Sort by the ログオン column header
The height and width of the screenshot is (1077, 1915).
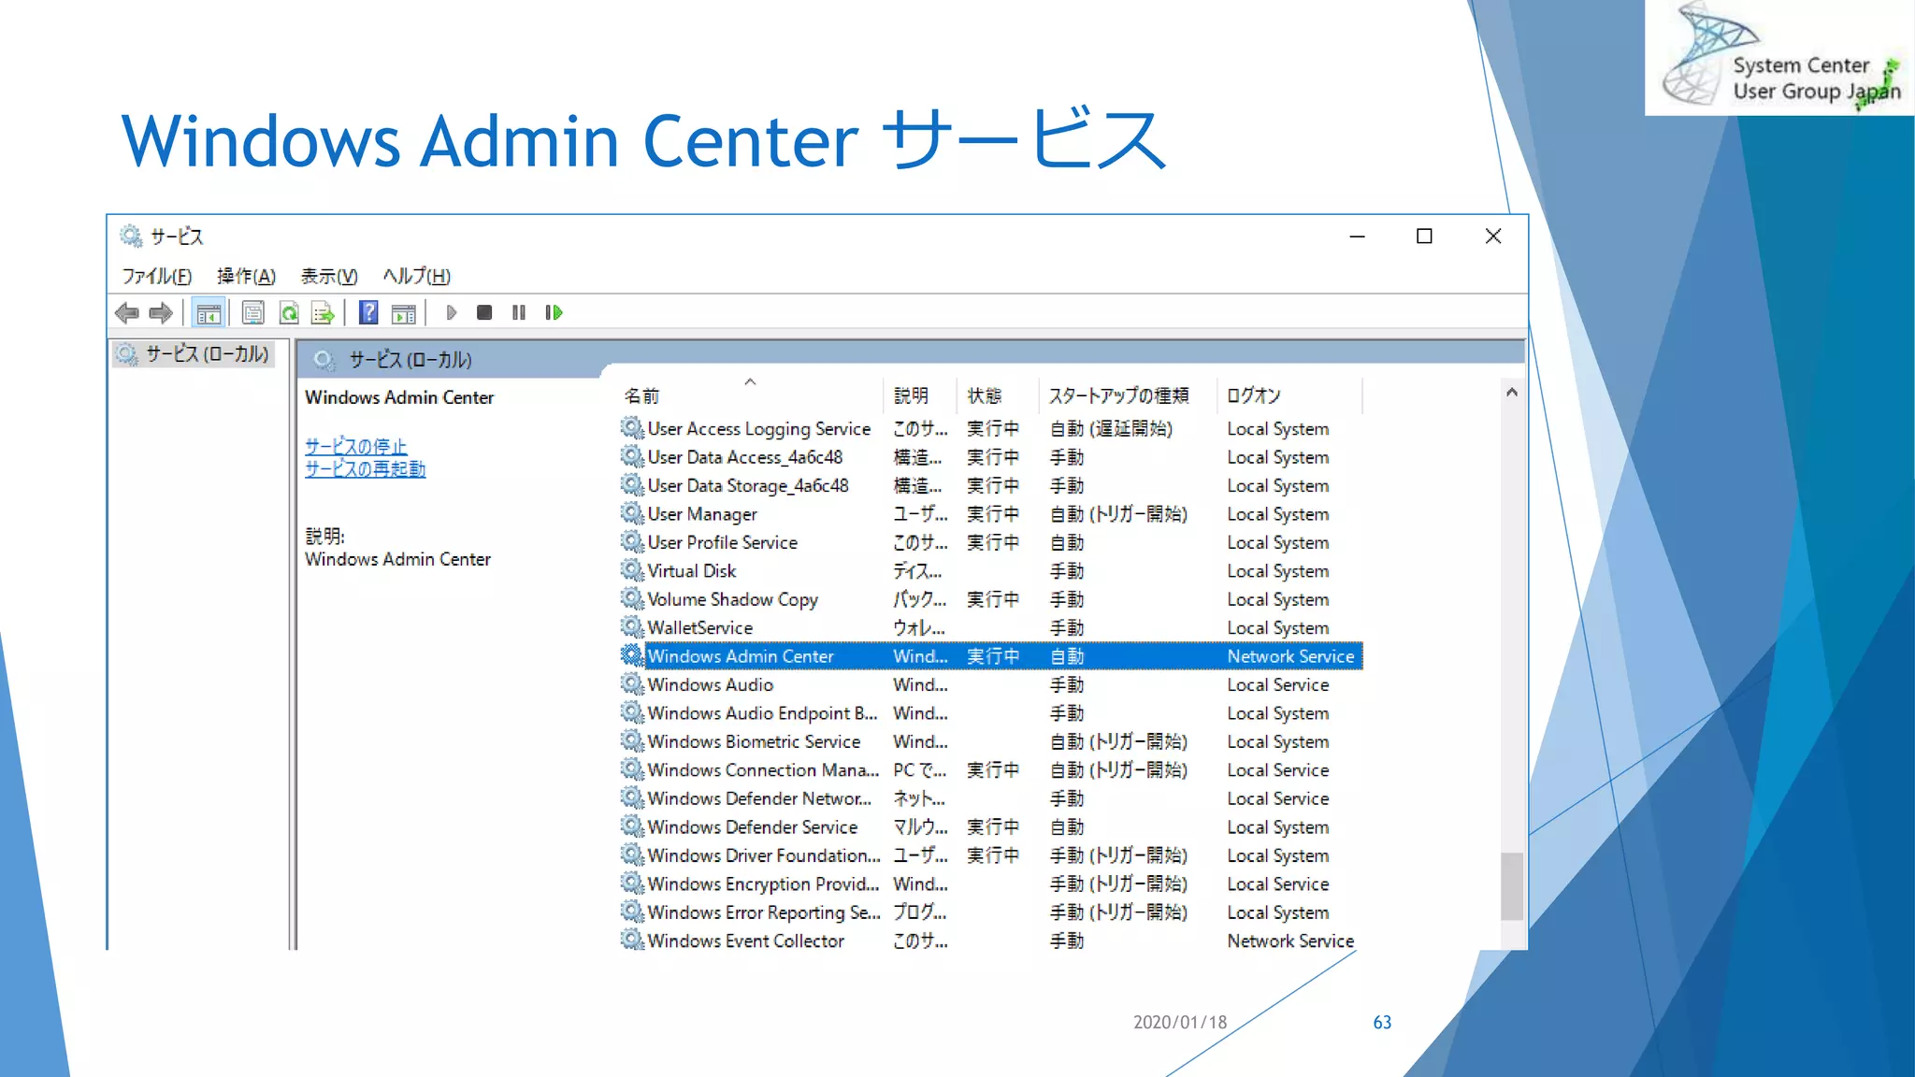tap(1290, 395)
